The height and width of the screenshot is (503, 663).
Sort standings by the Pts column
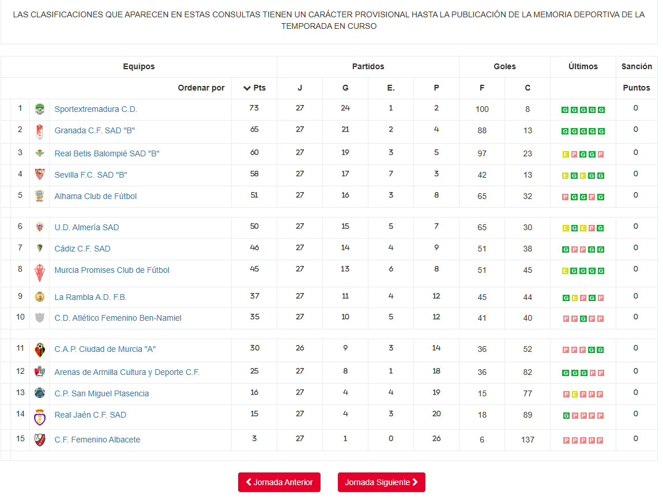tap(255, 88)
